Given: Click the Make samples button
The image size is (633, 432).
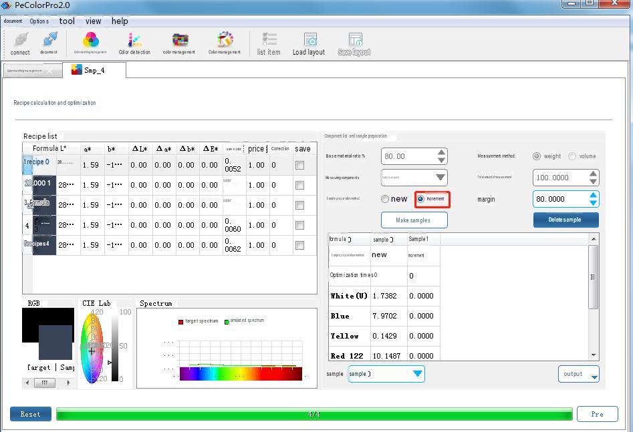Looking at the screenshot, I should [414, 220].
